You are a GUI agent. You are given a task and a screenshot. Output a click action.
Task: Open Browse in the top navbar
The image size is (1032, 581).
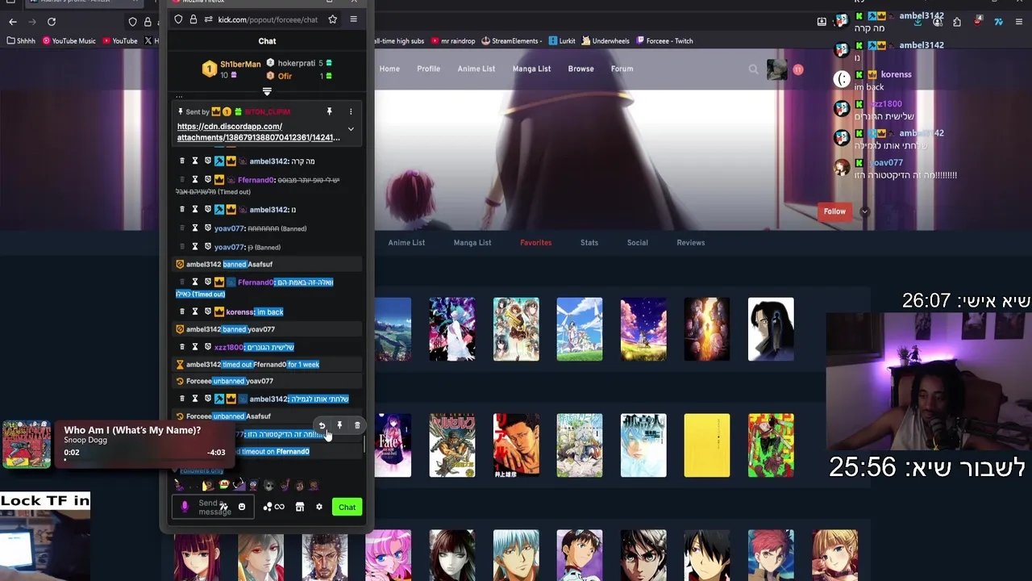click(580, 69)
